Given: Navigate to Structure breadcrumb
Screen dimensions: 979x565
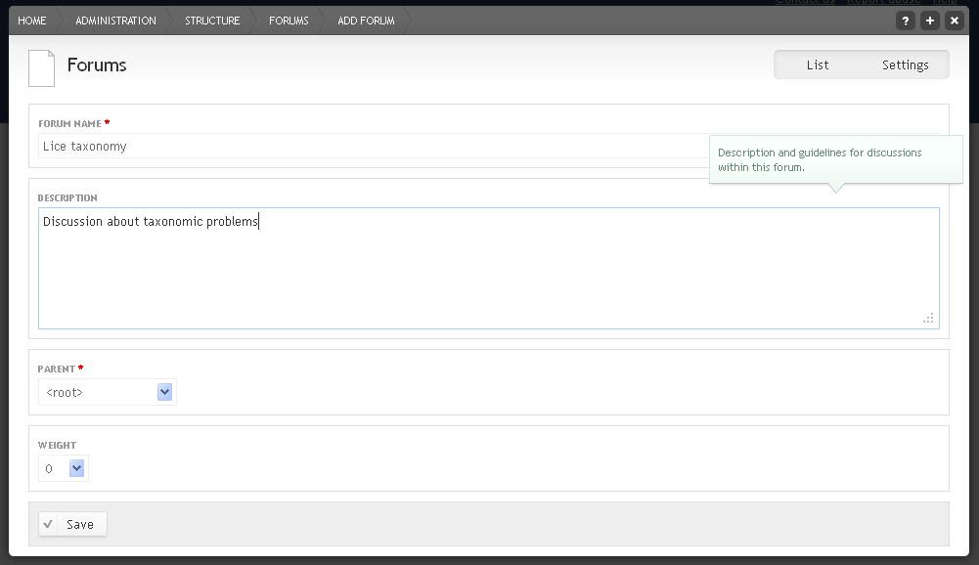Looking at the screenshot, I should point(212,21).
